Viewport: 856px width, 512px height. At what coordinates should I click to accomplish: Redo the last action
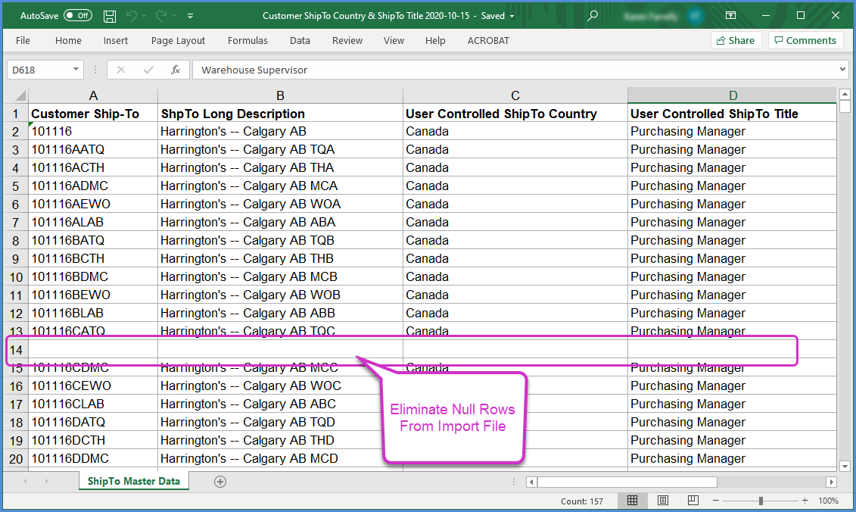tap(161, 16)
